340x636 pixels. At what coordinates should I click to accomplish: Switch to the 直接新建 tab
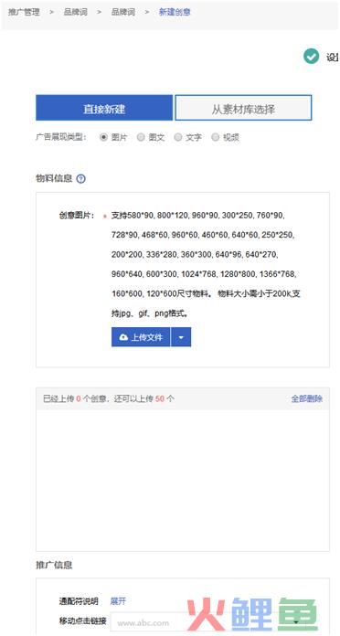[x=104, y=108]
